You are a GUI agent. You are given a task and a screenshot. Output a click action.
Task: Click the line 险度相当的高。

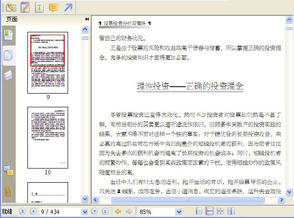pos(117,172)
